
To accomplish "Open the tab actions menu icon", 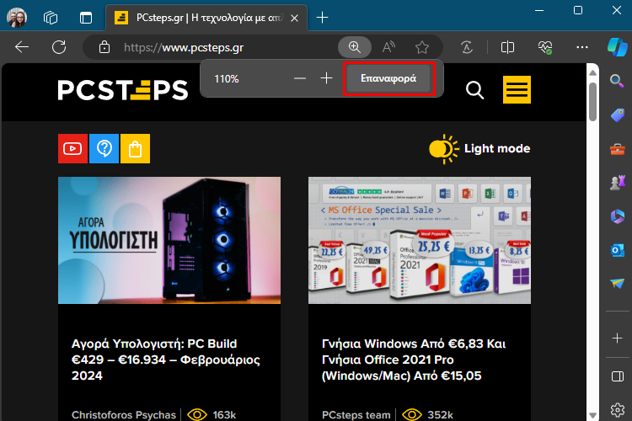I will tap(85, 18).
